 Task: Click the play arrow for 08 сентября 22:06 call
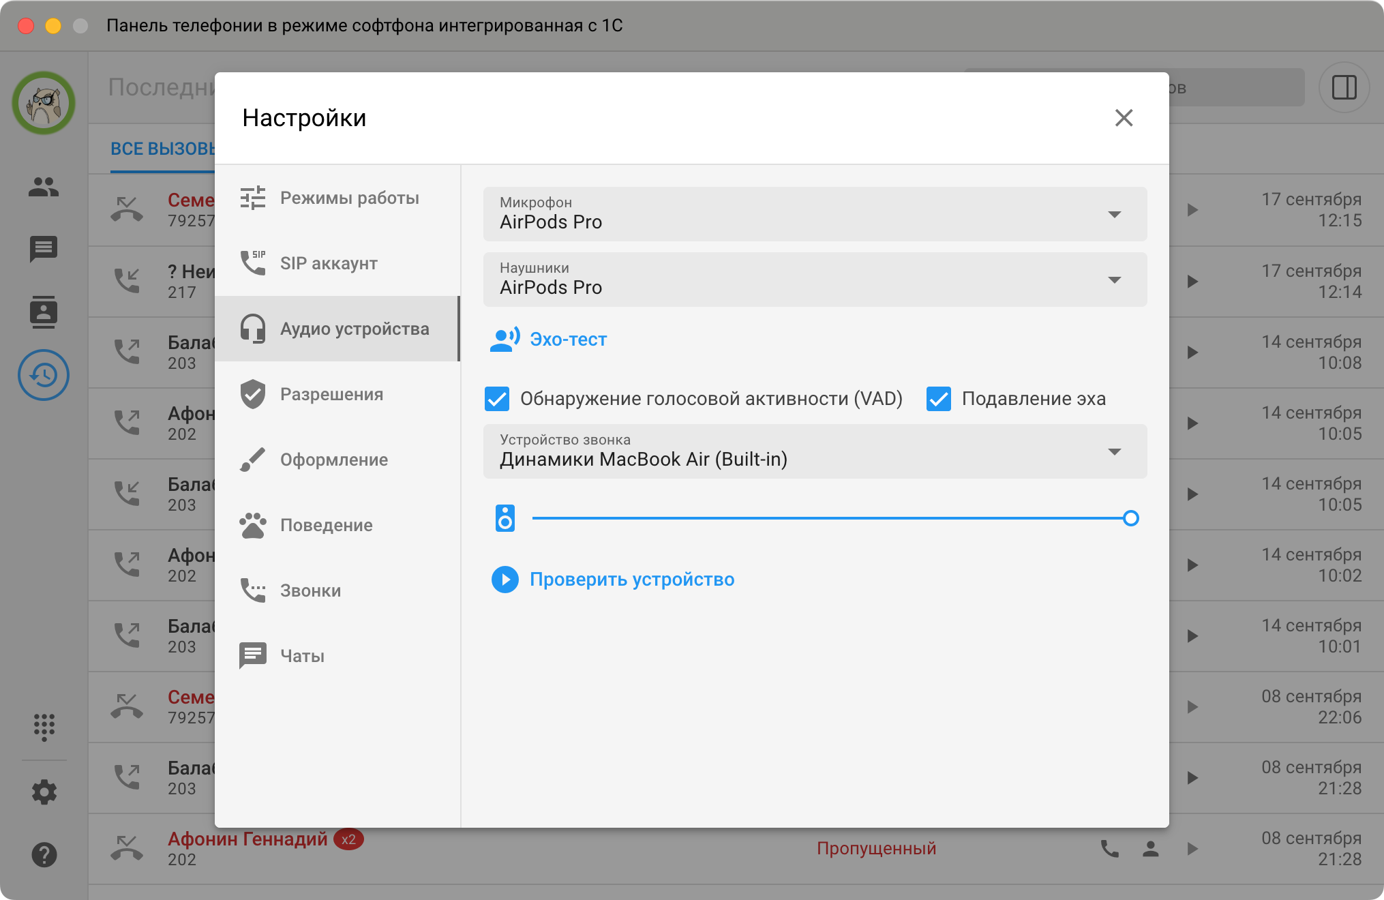(x=1192, y=706)
